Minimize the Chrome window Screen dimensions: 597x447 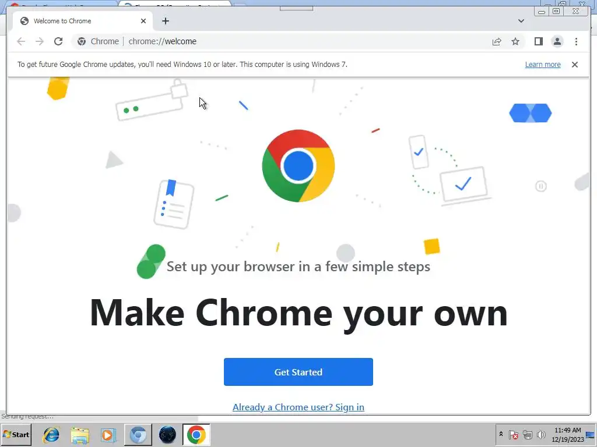pyautogui.click(x=542, y=12)
